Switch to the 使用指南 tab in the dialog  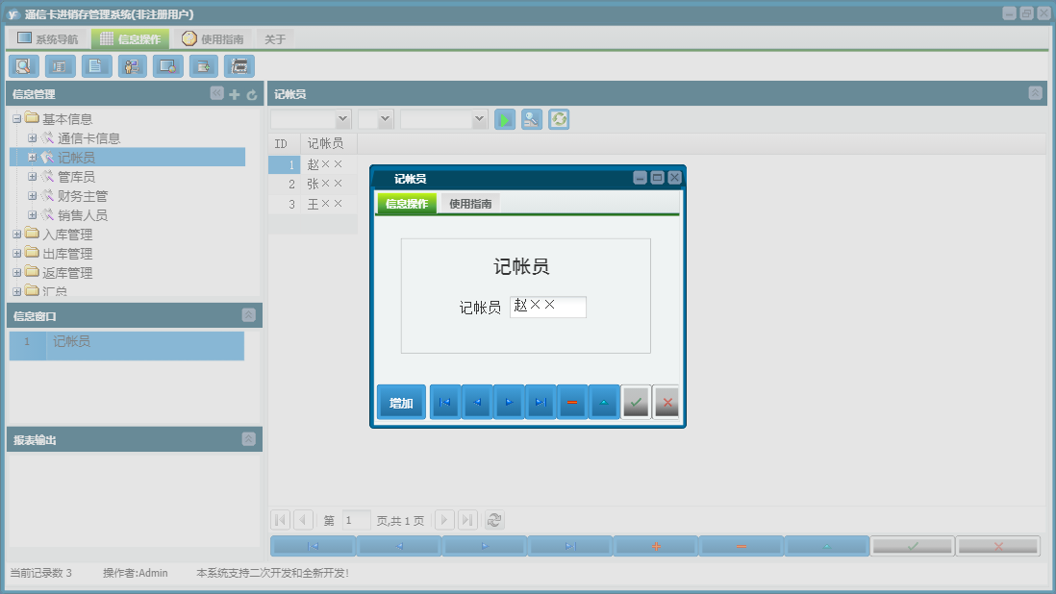tap(471, 203)
